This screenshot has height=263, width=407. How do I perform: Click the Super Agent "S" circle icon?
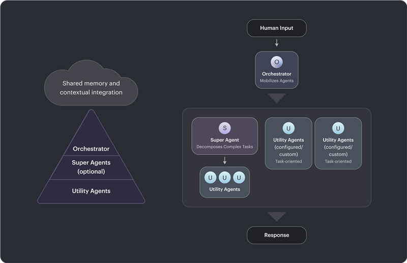coord(224,128)
